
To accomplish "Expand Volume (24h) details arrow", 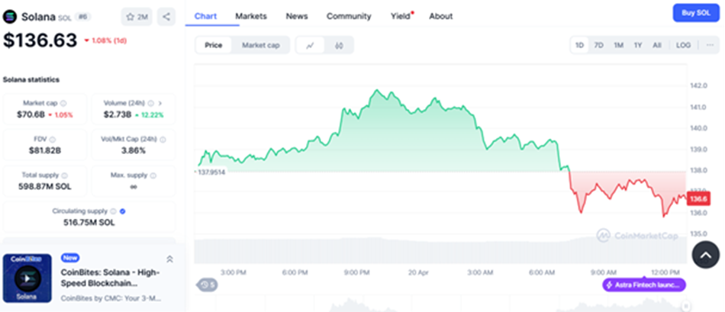I will click(x=160, y=104).
